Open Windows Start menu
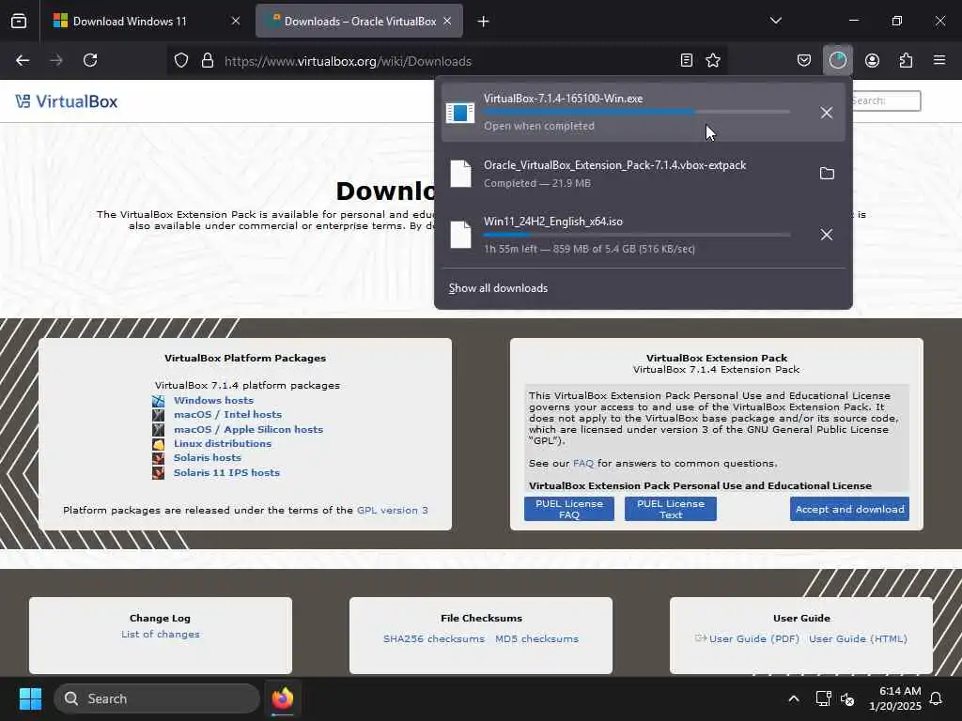This screenshot has height=721, width=962. point(30,698)
